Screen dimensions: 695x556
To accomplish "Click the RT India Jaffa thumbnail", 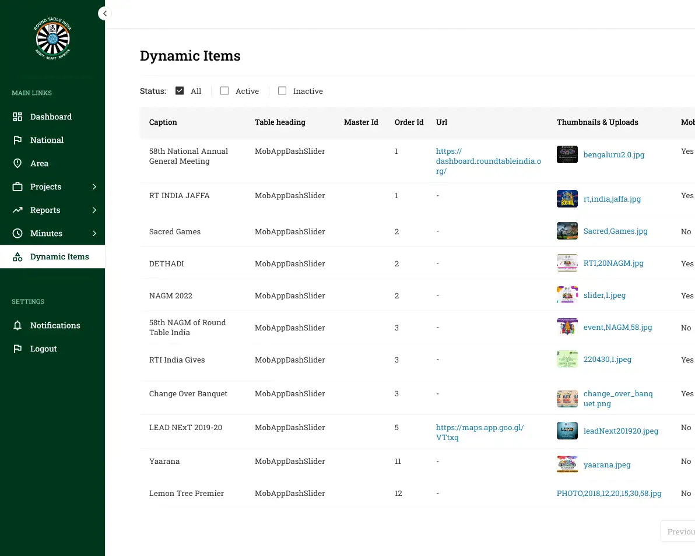I will tap(567, 199).
